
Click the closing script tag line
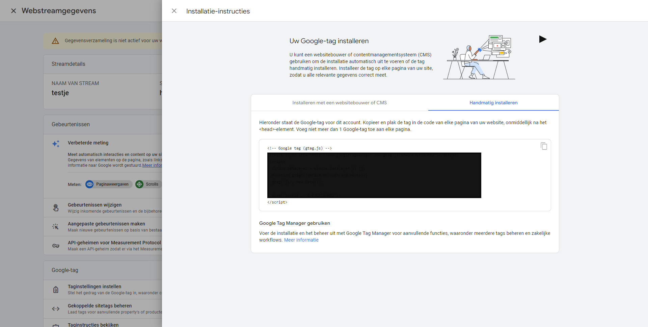[277, 202]
